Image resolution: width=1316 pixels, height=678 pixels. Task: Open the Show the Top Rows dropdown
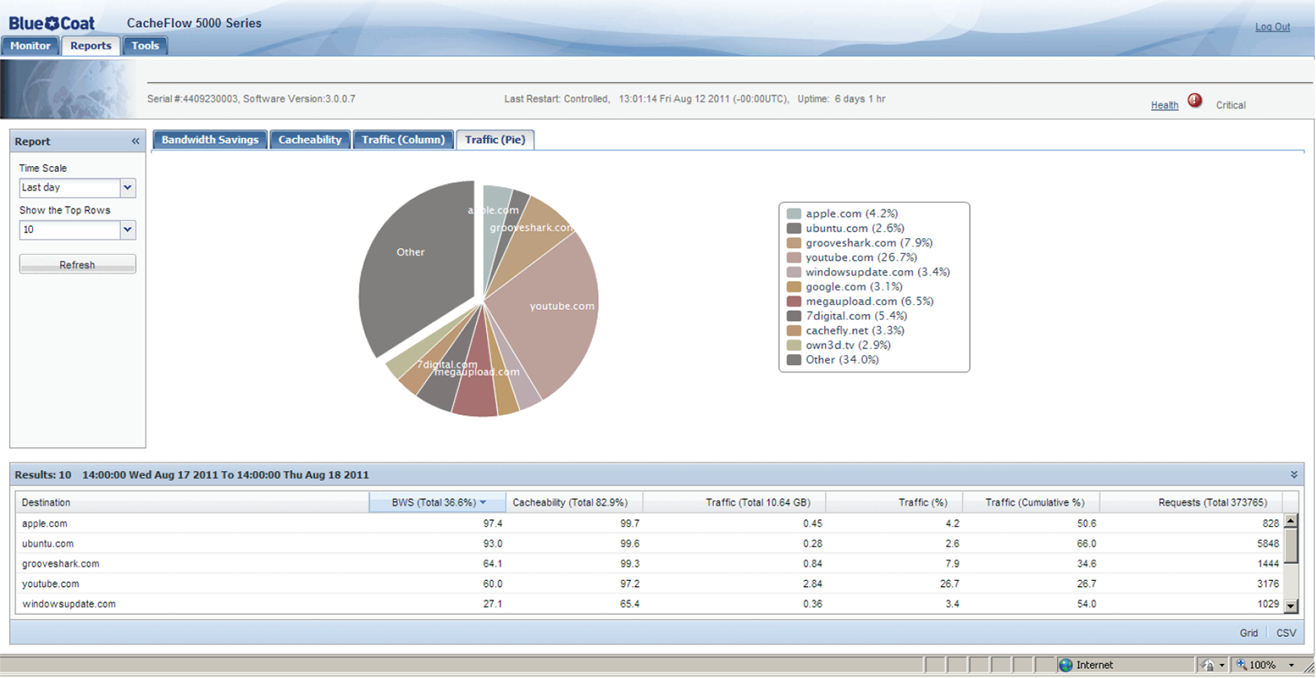tap(127, 230)
